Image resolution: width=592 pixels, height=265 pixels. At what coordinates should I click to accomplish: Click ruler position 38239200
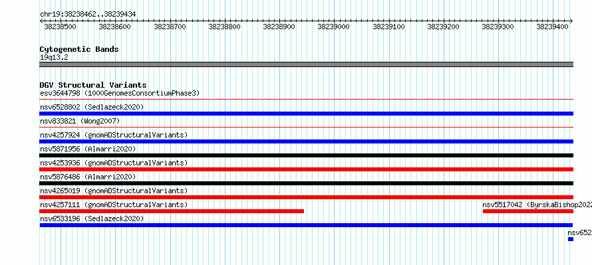(x=443, y=27)
